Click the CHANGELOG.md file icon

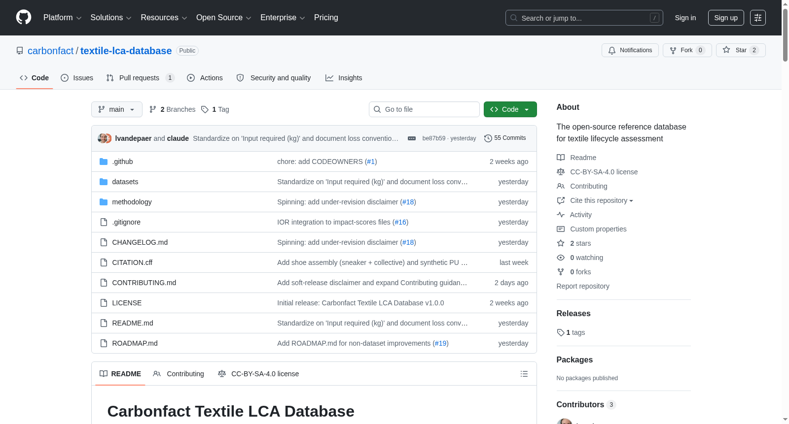tap(104, 242)
